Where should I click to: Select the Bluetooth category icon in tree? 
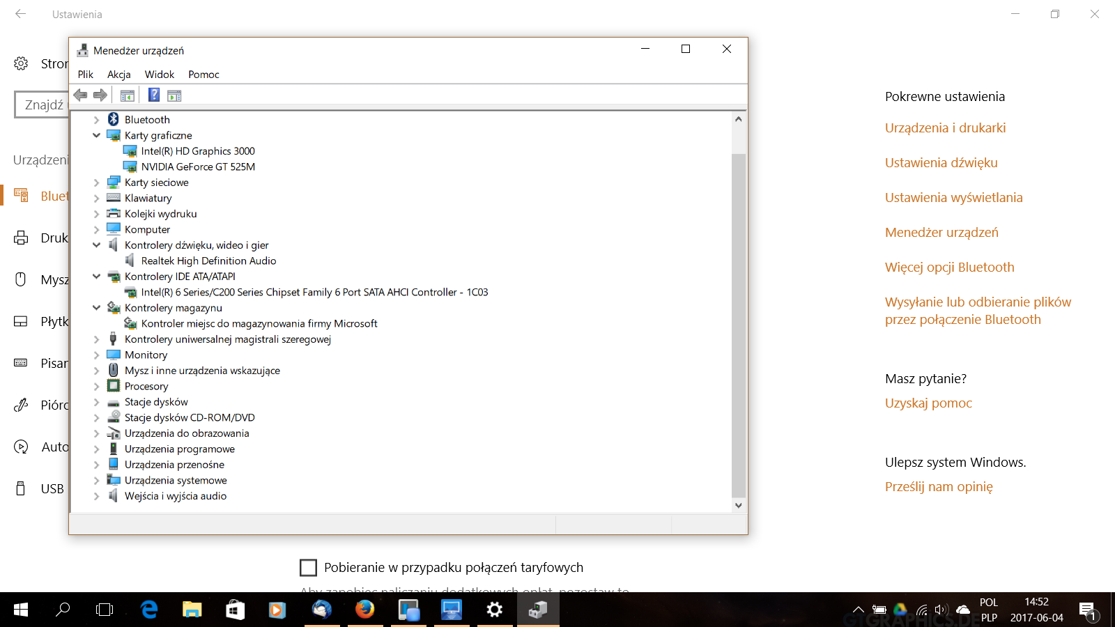[x=114, y=119]
